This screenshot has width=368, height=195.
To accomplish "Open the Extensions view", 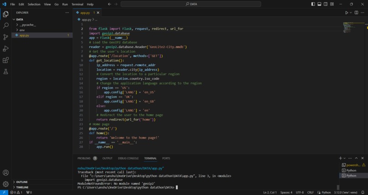I will pos(5,60).
